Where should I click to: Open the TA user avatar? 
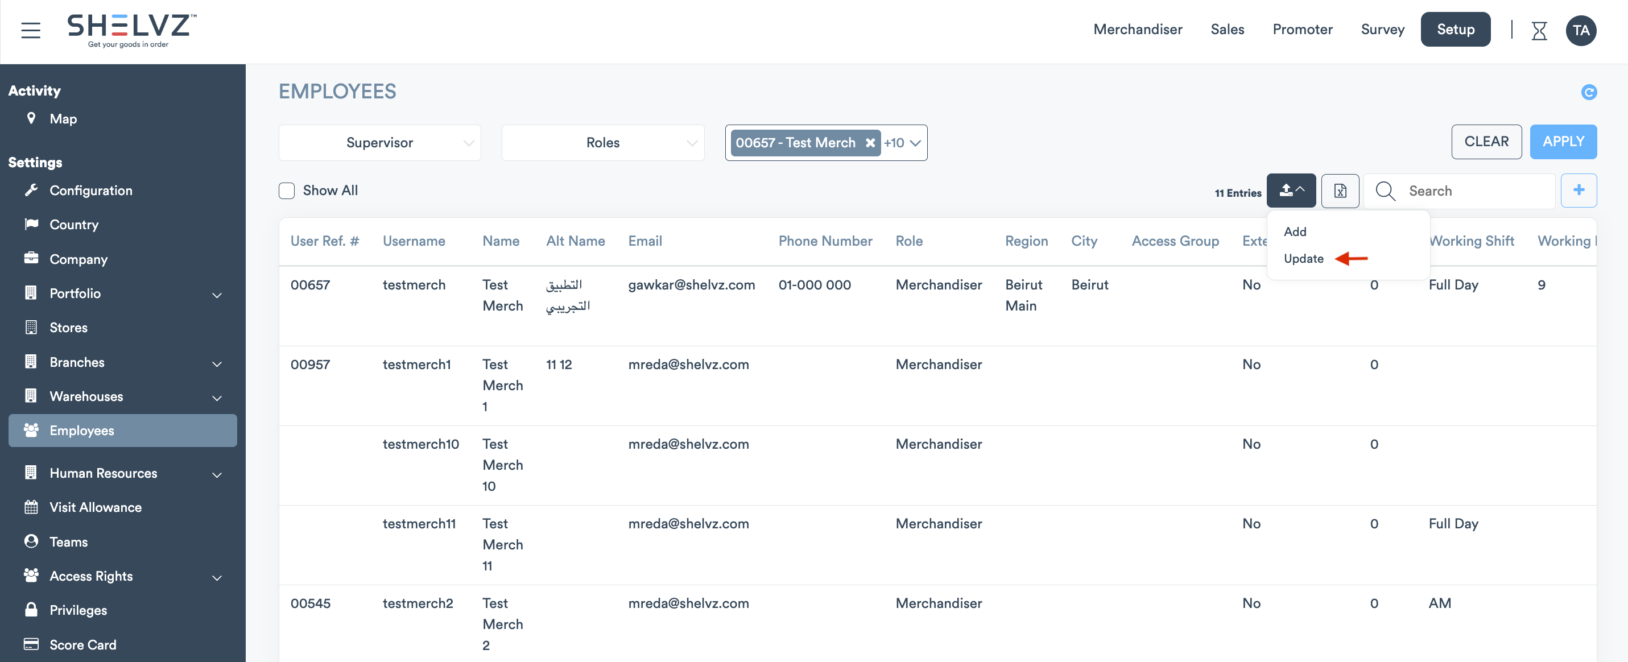tap(1581, 30)
